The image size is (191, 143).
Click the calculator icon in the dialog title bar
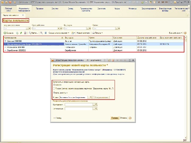pyautogui.click(x=109, y=60)
